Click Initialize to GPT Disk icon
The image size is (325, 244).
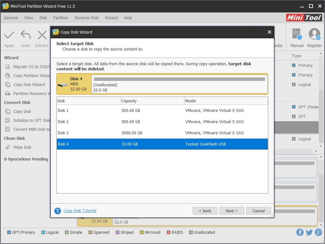click(x=7, y=120)
